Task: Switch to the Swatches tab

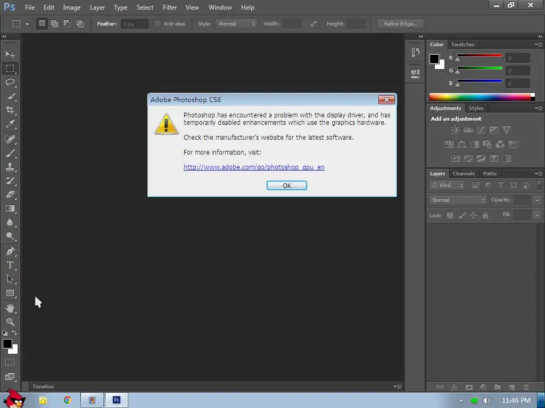Action: coord(463,45)
